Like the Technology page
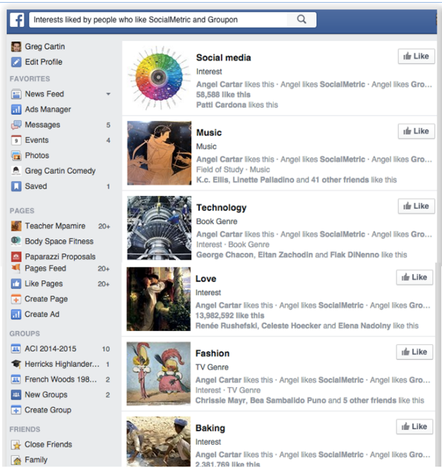This screenshot has width=442, height=468. 416,206
